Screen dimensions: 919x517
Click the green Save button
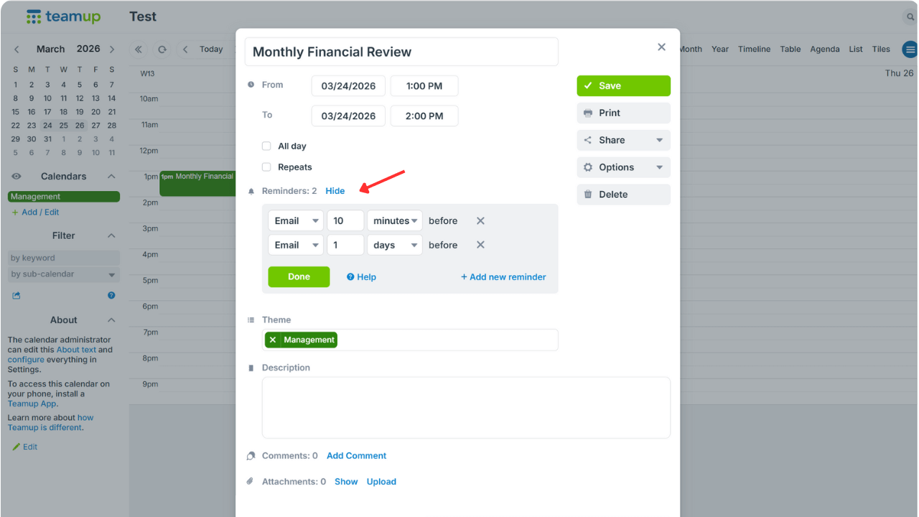[623, 85]
